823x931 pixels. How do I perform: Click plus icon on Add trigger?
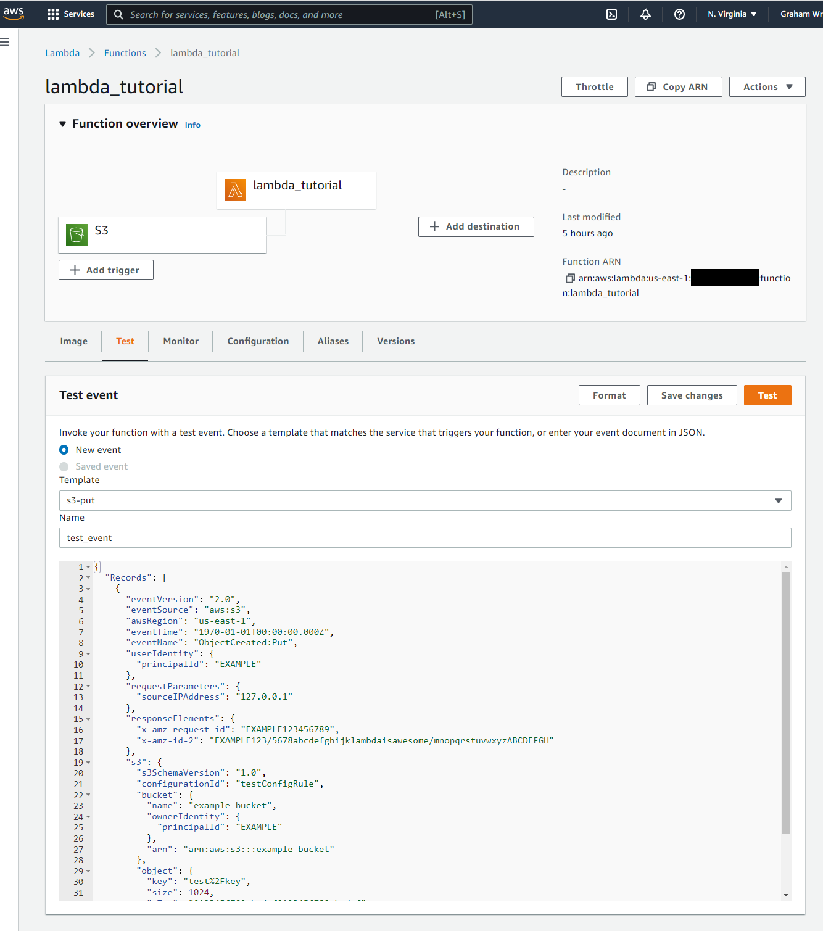tap(75, 270)
